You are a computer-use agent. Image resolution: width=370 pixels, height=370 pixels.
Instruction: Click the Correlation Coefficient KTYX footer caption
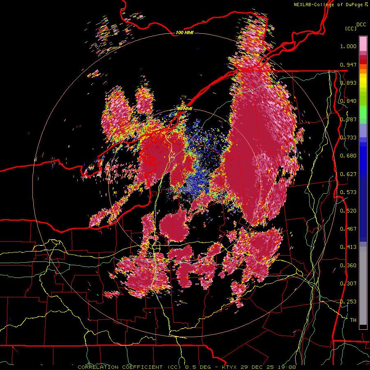187,367
